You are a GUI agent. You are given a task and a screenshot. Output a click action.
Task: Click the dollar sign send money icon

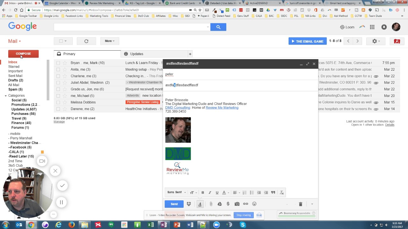(228, 204)
